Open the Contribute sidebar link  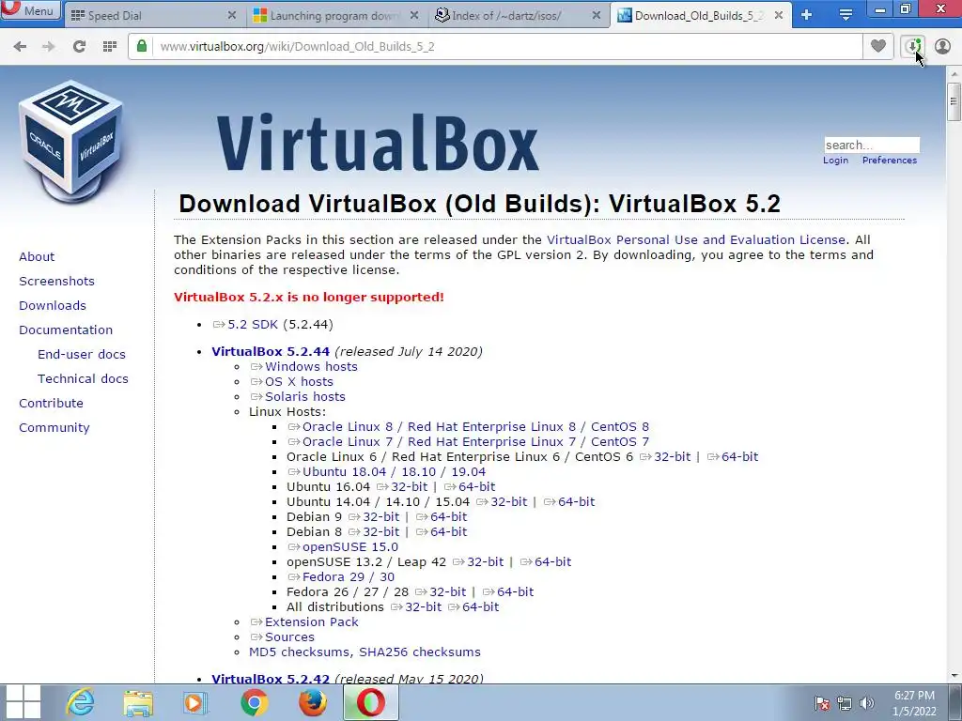(x=51, y=404)
